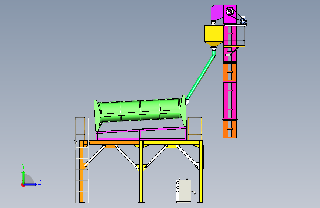320x208 pixels.
Task: Select the white elbow at drum inlet
Action: click(187, 102)
